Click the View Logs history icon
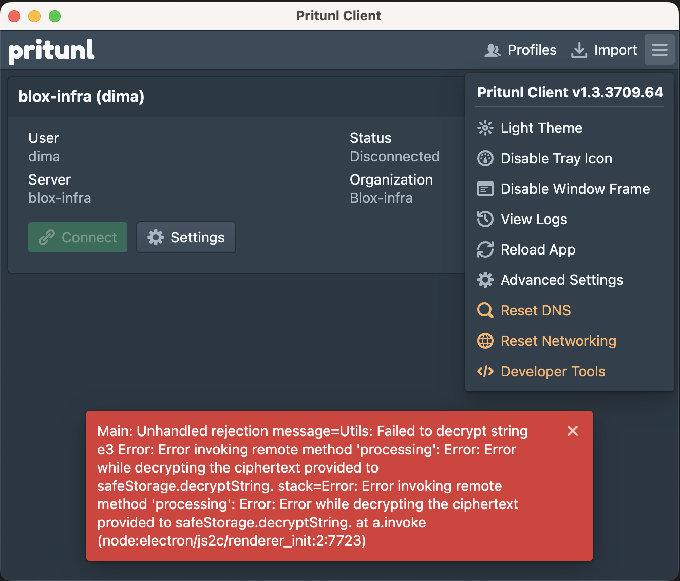Viewport: 680px width, 581px height. coord(485,219)
